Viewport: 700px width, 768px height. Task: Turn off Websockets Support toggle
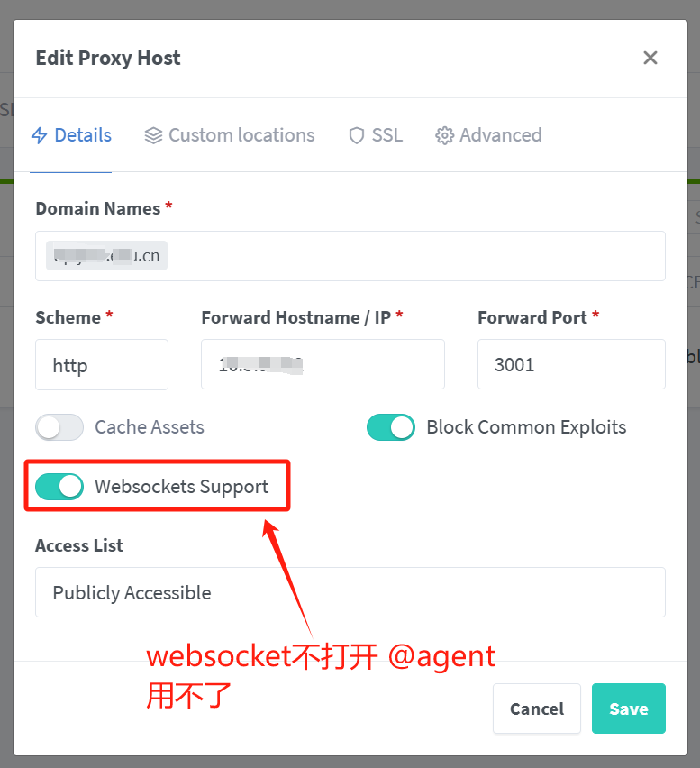click(59, 487)
